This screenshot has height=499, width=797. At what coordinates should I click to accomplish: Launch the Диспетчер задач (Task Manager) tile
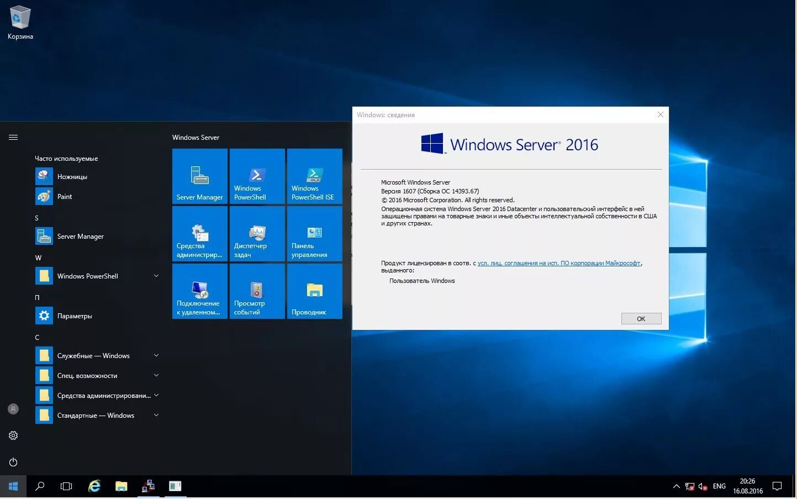pyautogui.click(x=257, y=234)
